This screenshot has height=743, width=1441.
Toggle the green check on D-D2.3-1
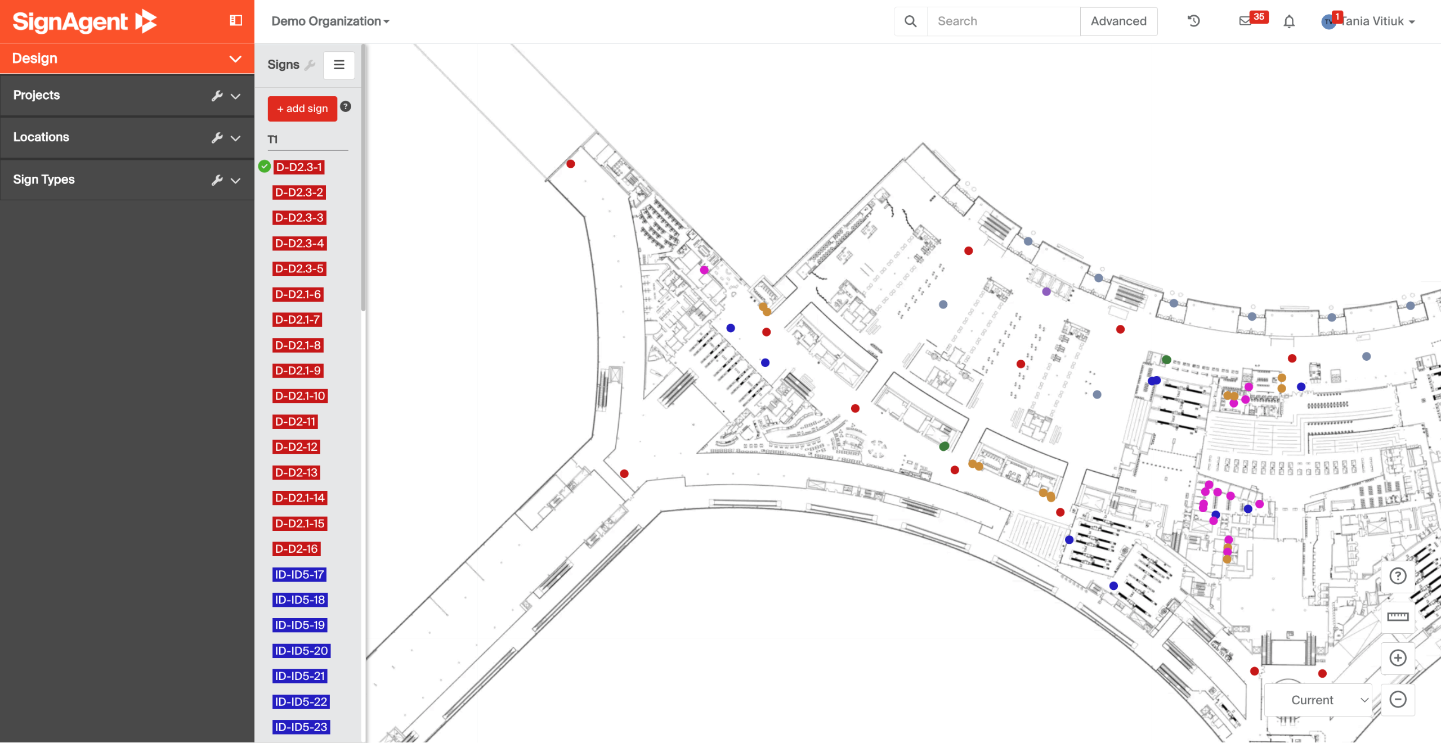pyautogui.click(x=265, y=167)
